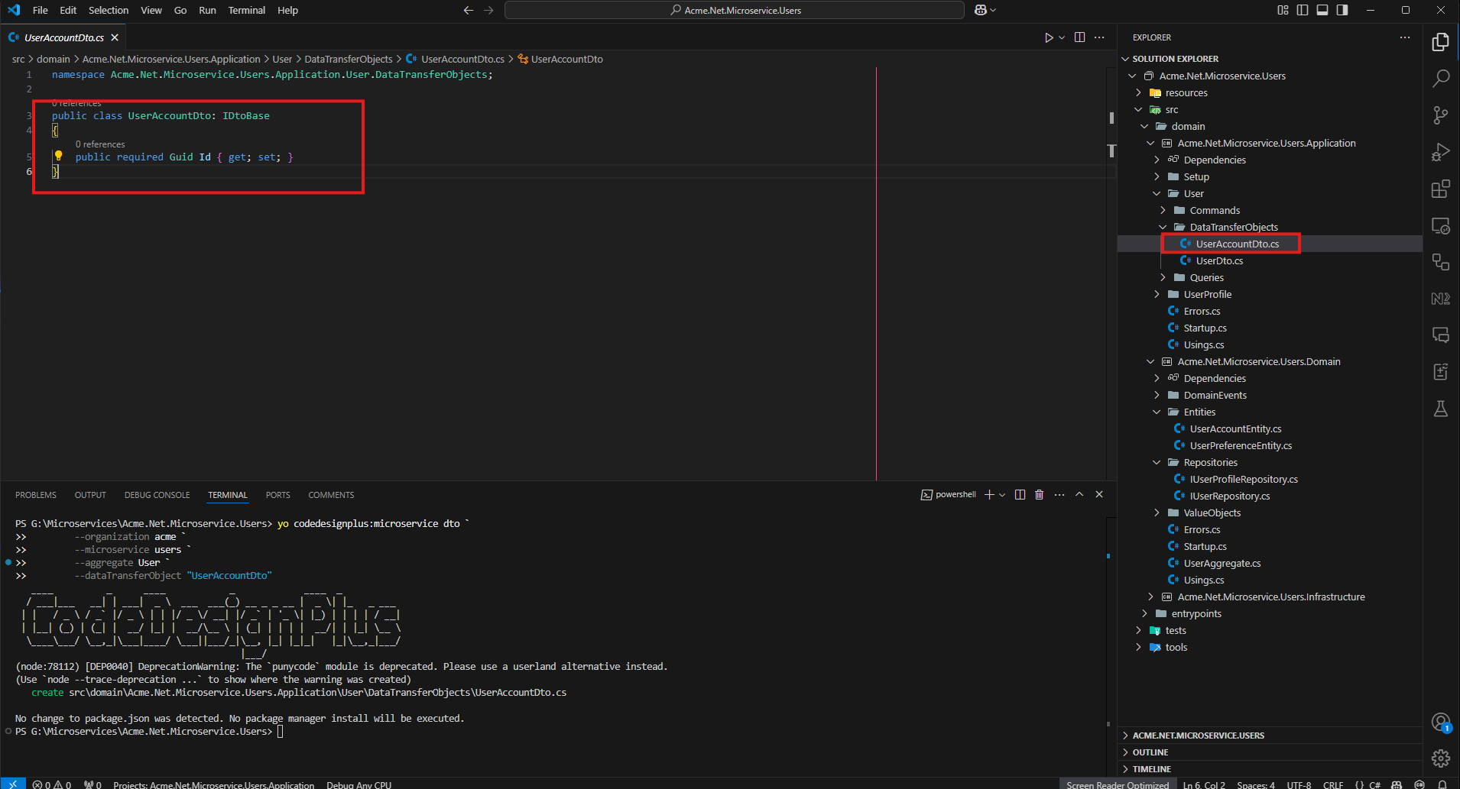This screenshot has width=1460, height=789.
Task: Open the Accounts icon in activity bar
Action: [1441, 722]
